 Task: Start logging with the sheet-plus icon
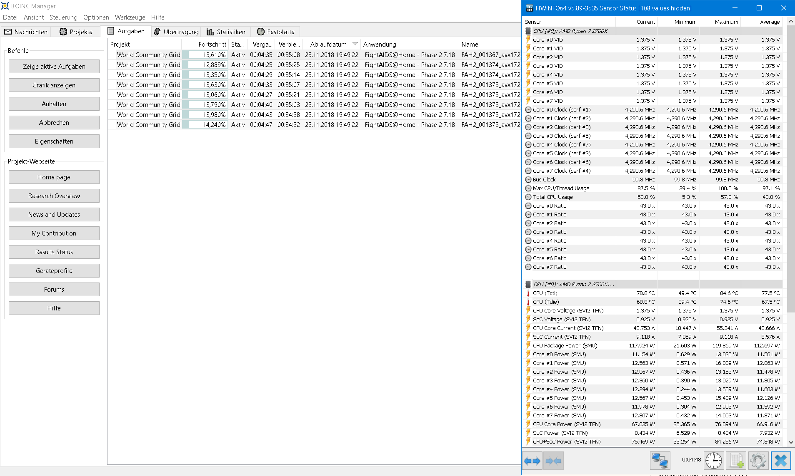pyautogui.click(x=736, y=461)
